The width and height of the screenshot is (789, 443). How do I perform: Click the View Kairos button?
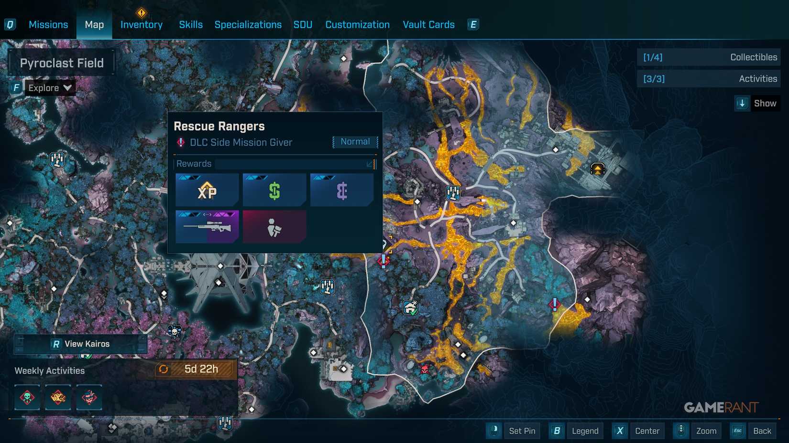click(81, 344)
